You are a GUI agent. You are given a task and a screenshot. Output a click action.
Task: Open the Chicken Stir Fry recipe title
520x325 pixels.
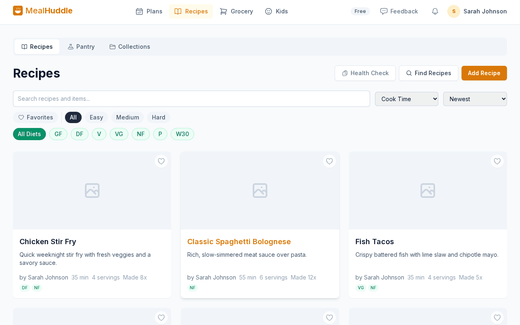pyautogui.click(x=48, y=242)
